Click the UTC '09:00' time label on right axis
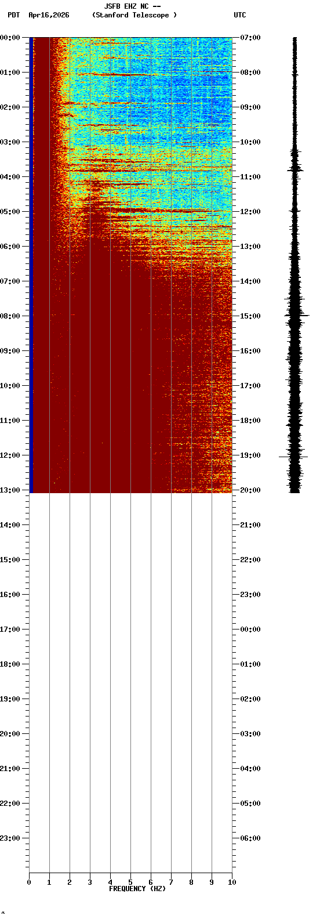Image resolution: width=320 pixels, height=919 pixels. click(250, 107)
